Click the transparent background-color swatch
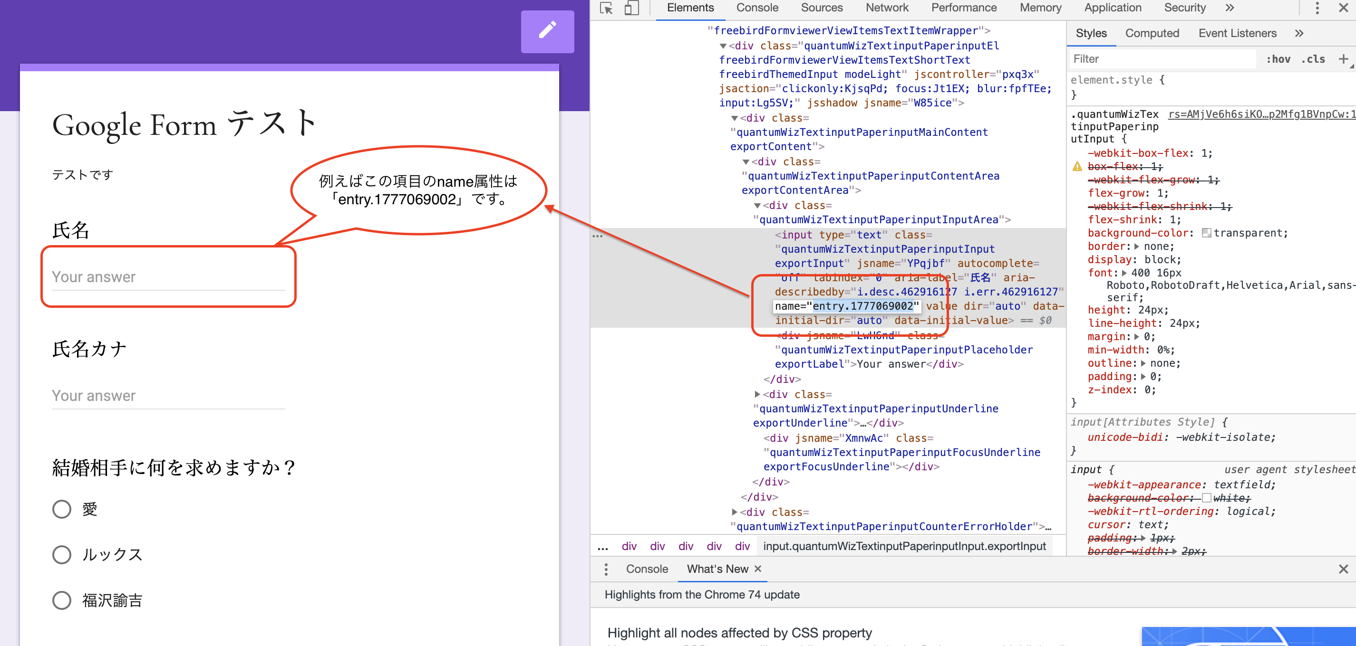The image size is (1356, 646). (1206, 233)
